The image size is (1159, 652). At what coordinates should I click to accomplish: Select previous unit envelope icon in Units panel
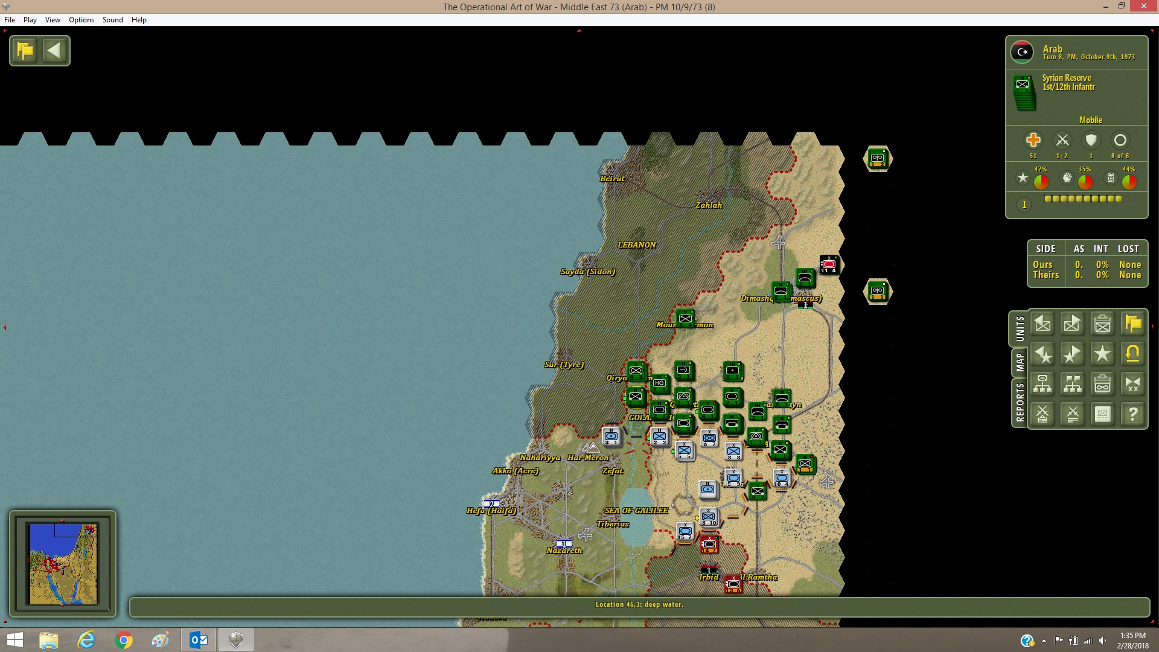point(1042,324)
